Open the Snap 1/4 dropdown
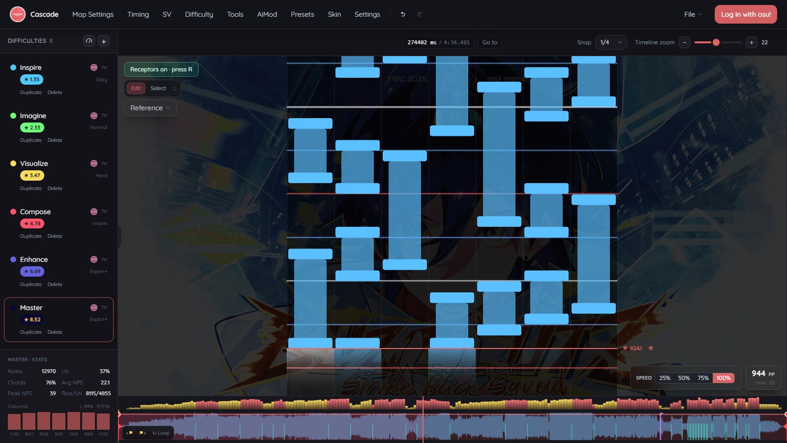This screenshot has width=787, height=443. pyautogui.click(x=611, y=42)
